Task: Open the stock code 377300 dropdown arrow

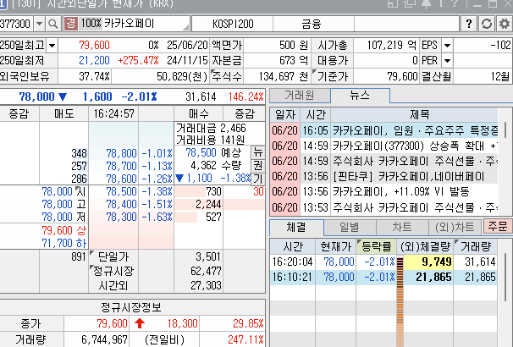Action: pos(39,24)
